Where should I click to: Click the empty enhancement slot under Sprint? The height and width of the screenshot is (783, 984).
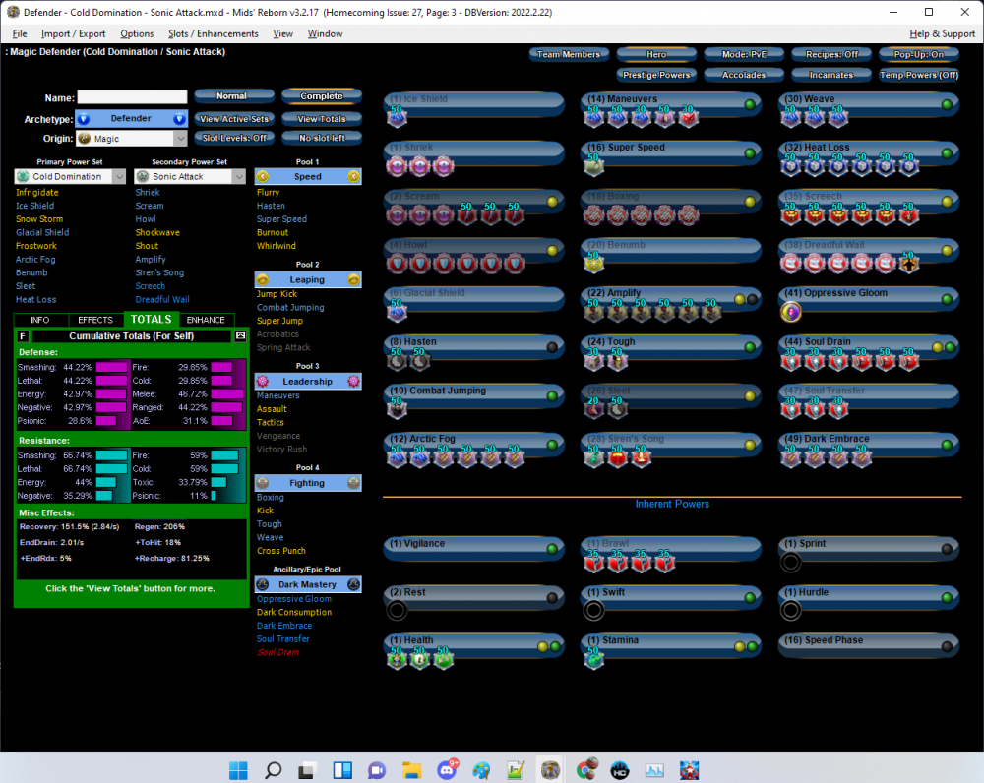click(x=791, y=562)
